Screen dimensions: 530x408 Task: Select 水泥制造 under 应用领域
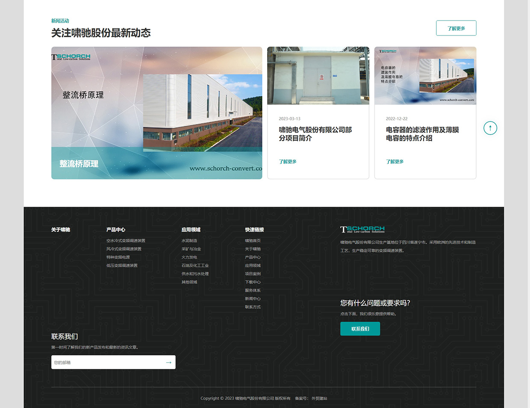(189, 241)
